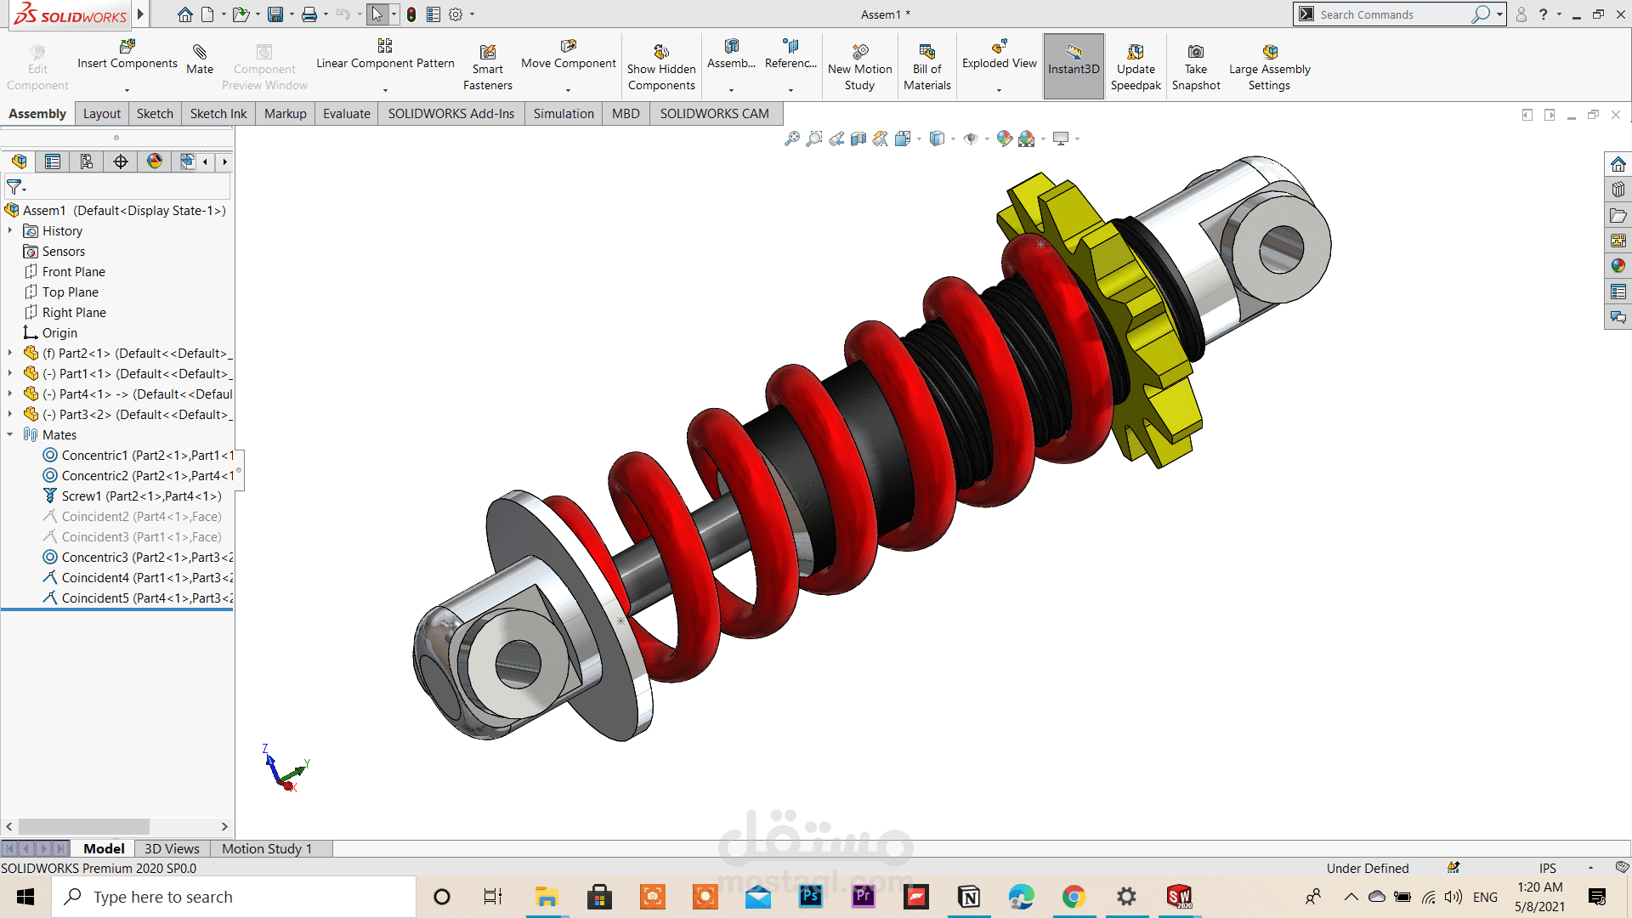1632x918 pixels.
Task: Select the Zoom to Fit icon
Action: pyautogui.click(x=793, y=139)
